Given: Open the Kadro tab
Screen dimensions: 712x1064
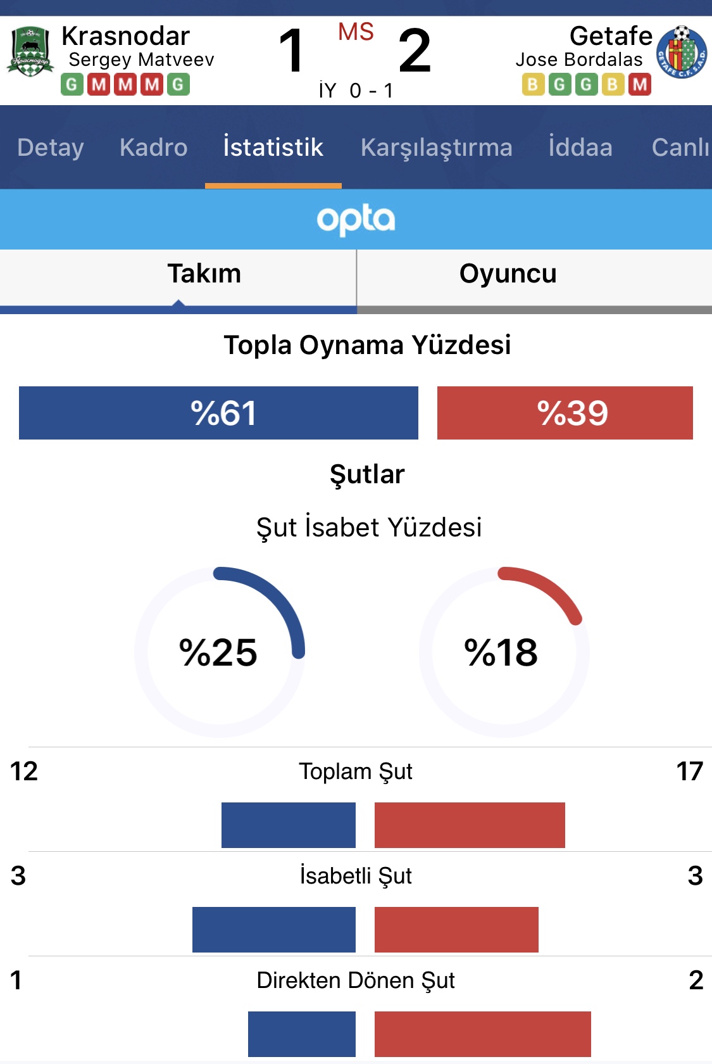Looking at the screenshot, I should click(154, 148).
